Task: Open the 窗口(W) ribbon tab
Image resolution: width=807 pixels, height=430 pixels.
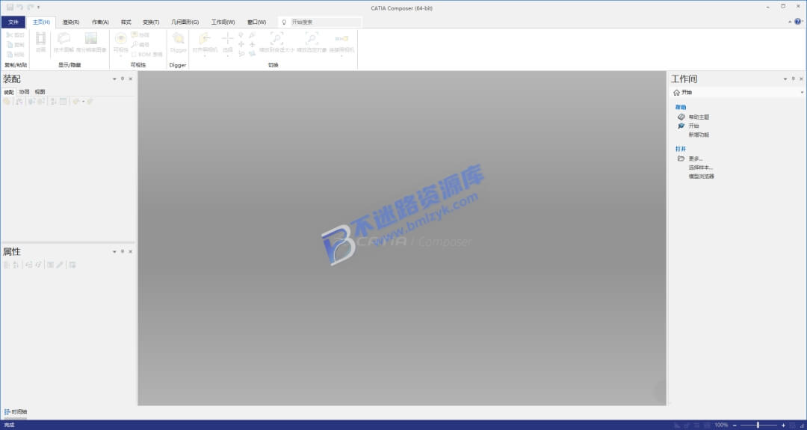Action: click(x=256, y=22)
